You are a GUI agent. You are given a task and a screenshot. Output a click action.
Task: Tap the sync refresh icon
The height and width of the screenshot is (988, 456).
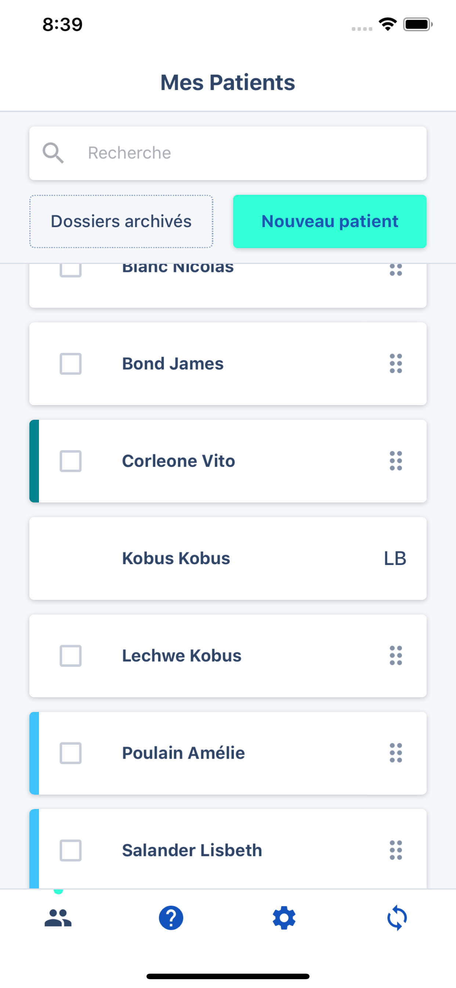(397, 918)
